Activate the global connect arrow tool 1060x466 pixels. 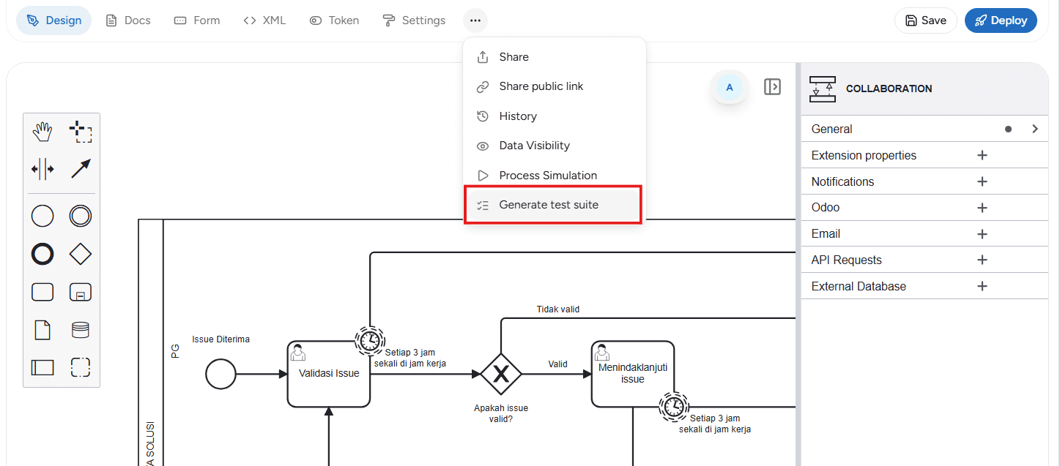click(x=81, y=169)
